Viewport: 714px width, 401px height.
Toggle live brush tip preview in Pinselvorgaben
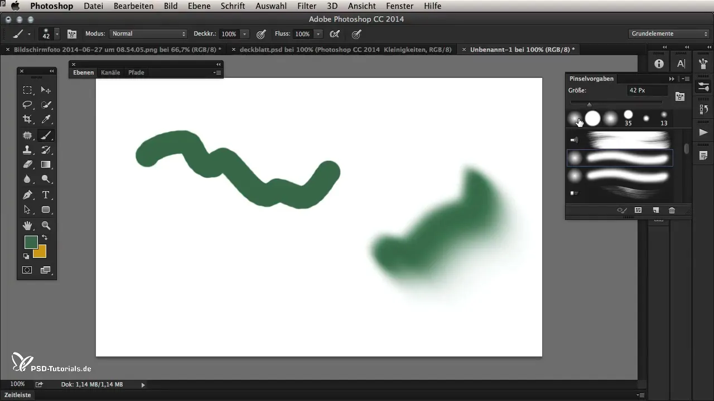point(621,210)
